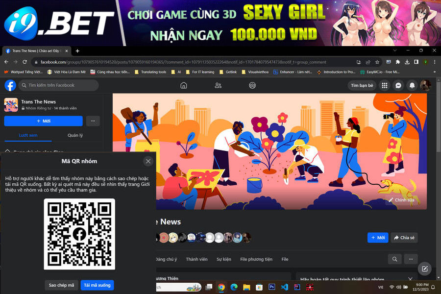The height and width of the screenshot is (294, 441).
Task: Open the group more options next to search
Action: [411, 259]
